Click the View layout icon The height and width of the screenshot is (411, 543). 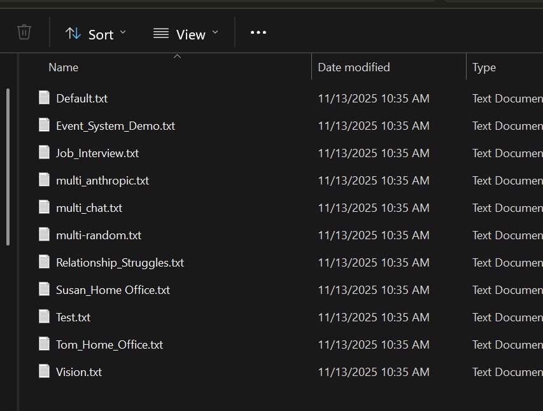click(x=160, y=33)
